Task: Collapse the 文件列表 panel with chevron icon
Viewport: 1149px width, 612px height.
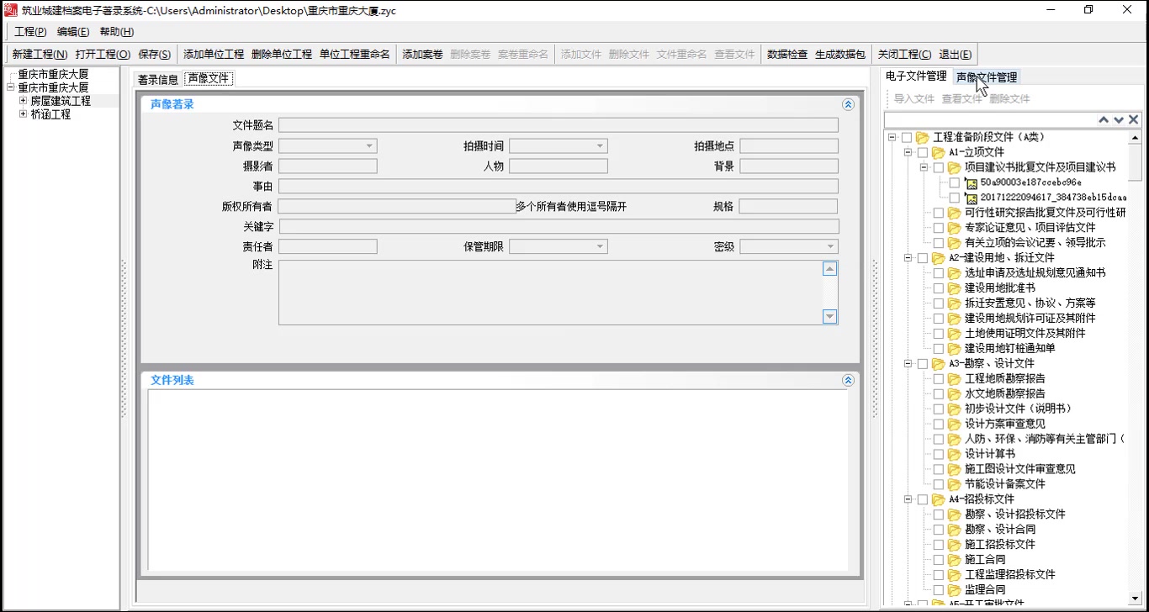Action: 848,380
